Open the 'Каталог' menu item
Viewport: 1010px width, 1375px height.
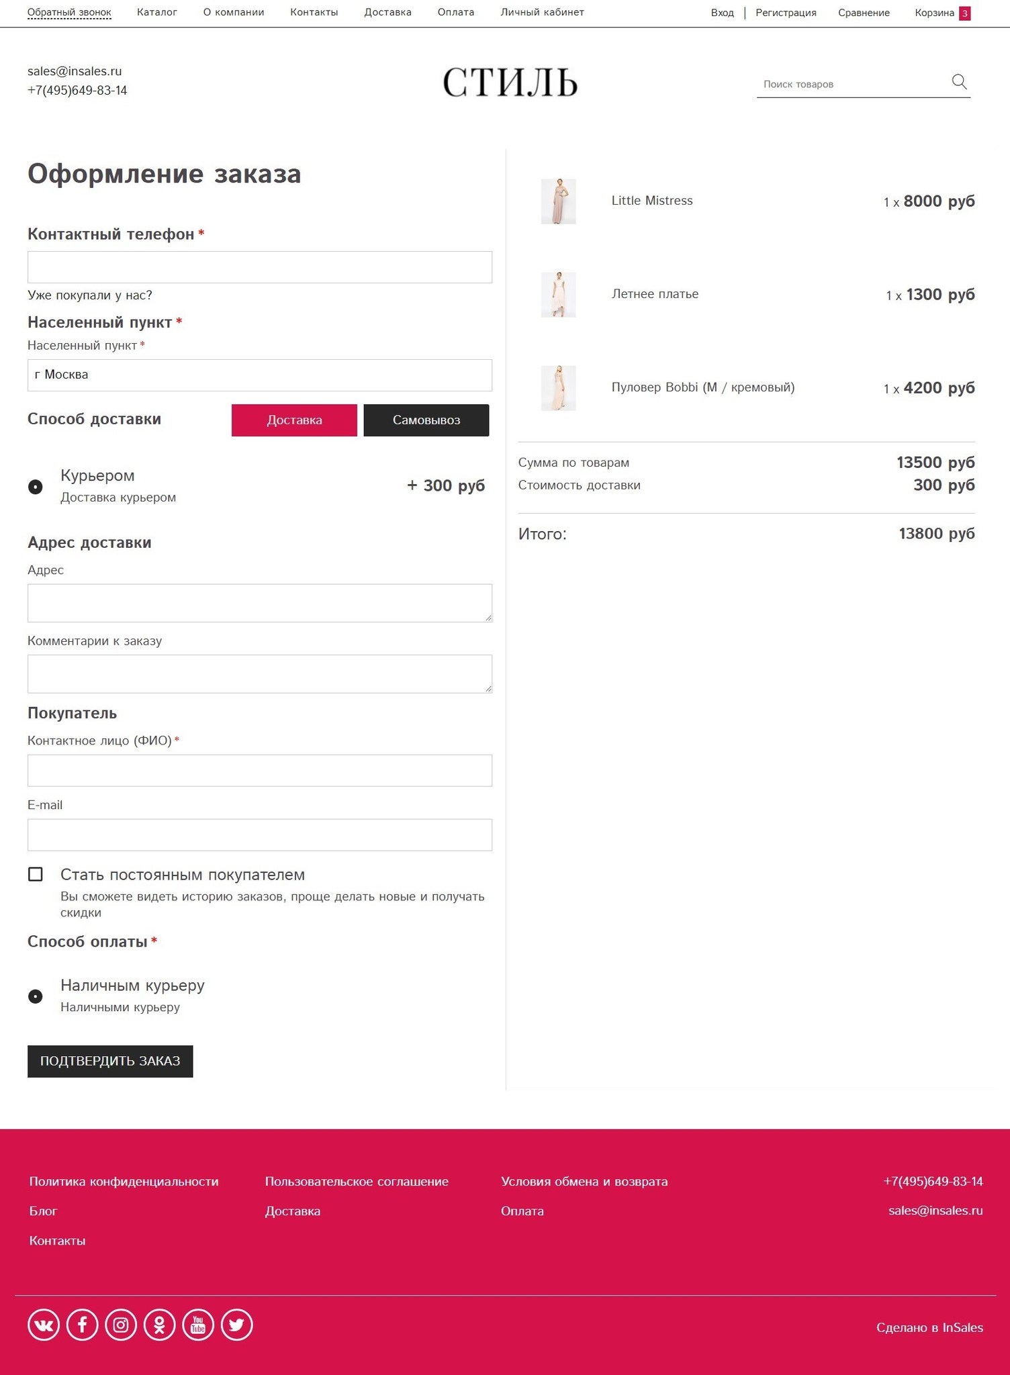(x=157, y=12)
